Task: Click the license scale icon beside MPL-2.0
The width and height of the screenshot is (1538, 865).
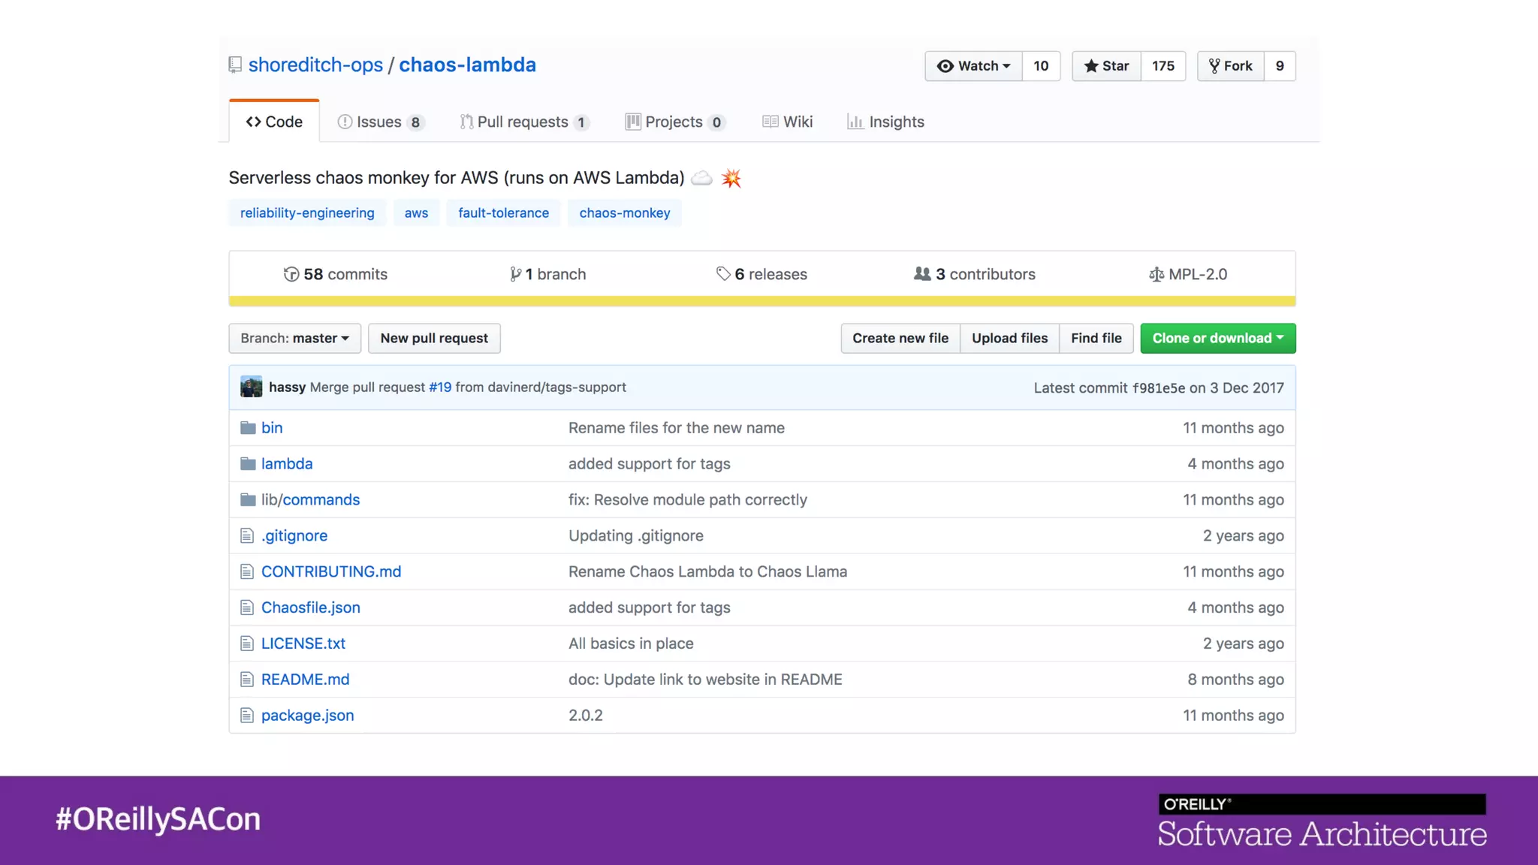Action: [1156, 275]
